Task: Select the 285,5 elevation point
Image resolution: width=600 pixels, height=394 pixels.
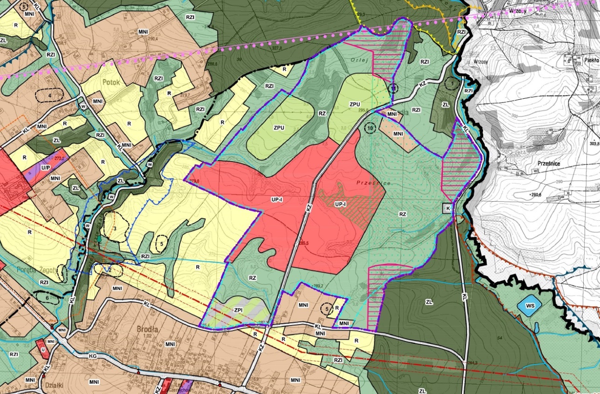Action: 302,243
